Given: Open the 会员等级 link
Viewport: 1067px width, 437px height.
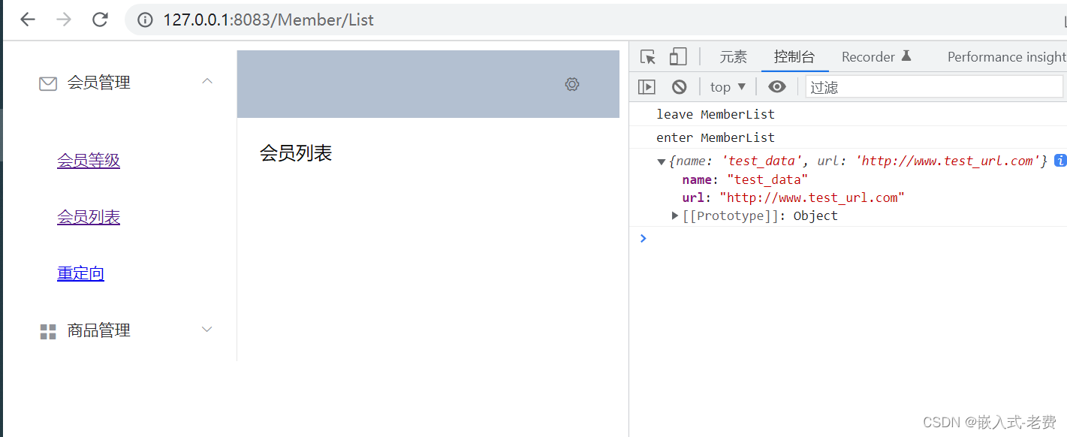Looking at the screenshot, I should [x=88, y=160].
